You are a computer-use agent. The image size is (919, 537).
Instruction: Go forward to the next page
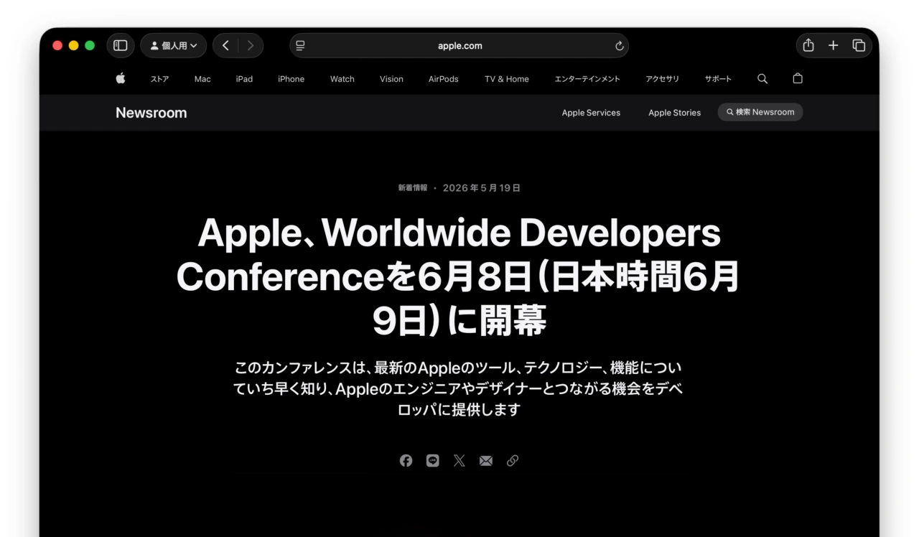(x=251, y=45)
